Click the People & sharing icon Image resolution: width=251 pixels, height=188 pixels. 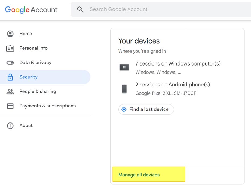(10, 91)
